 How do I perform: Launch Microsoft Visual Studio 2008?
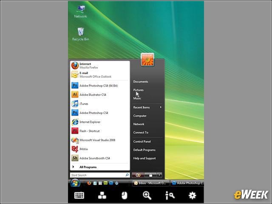[x=100, y=140]
